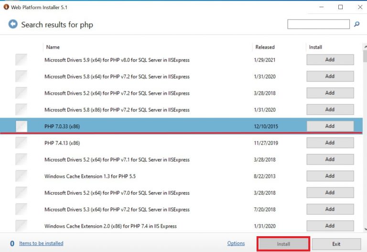Screen dimensions: 367x252
Task: Sort the list by the Released column header
Action: [x=265, y=47]
